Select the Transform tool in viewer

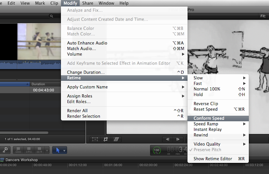click(x=95, y=139)
